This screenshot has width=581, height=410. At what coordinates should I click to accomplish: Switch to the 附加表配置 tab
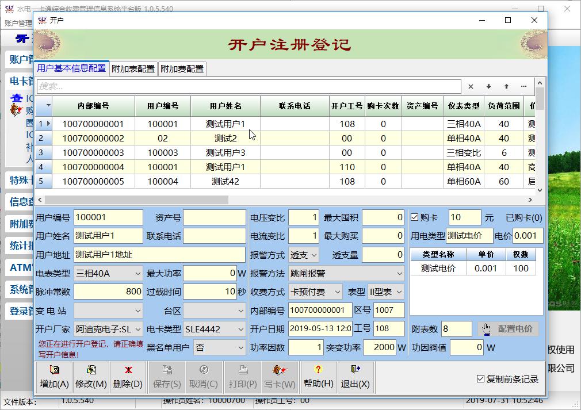[133, 68]
